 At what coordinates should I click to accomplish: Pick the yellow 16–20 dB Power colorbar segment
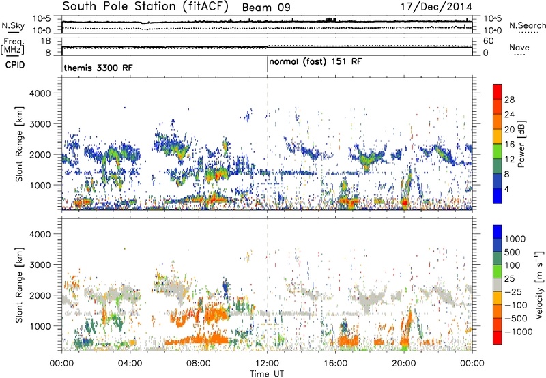pyautogui.click(x=498, y=136)
